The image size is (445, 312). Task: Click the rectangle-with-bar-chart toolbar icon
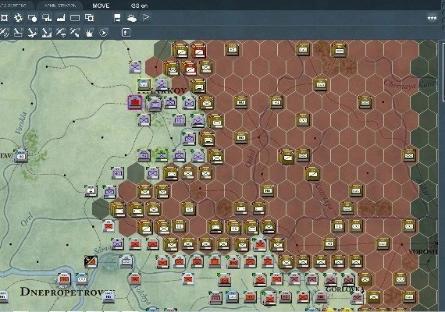pyautogui.click(x=47, y=18)
